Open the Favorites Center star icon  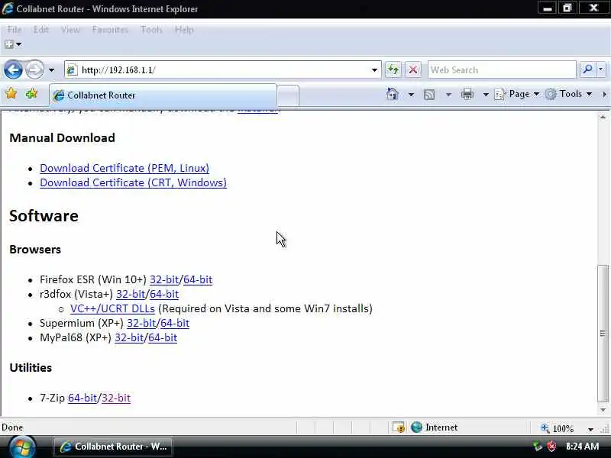11,94
